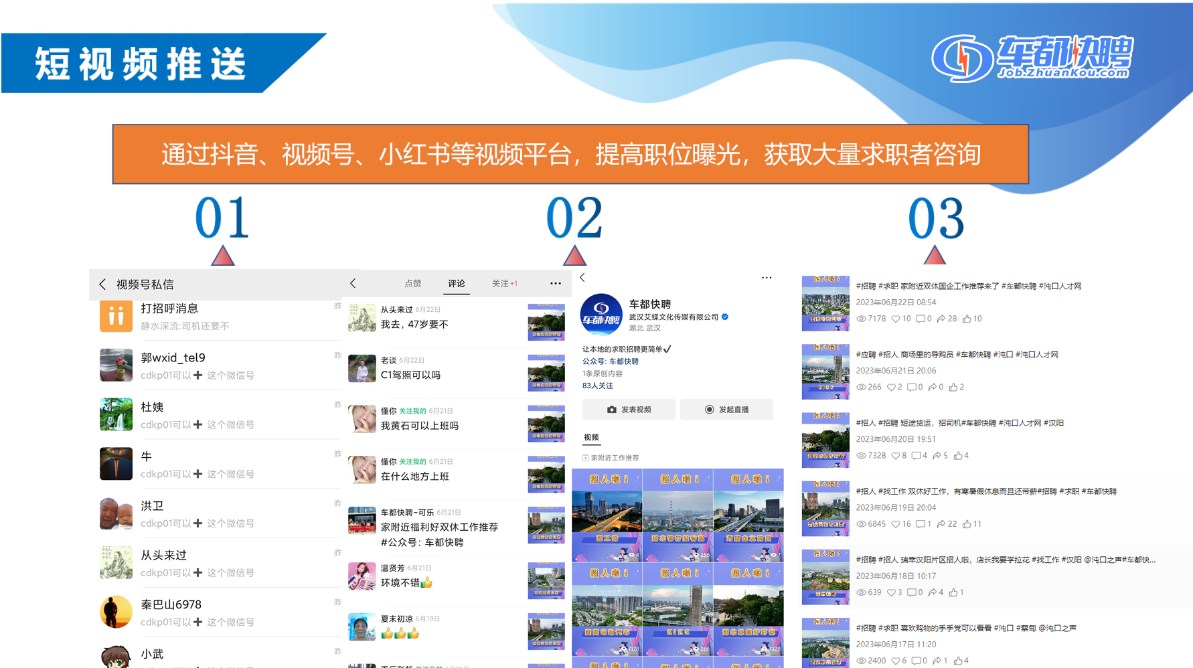Image resolution: width=1193 pixels, height=668 pixels.
Task: Select the avatar next to 牛
Action: [x=116, y=464]
